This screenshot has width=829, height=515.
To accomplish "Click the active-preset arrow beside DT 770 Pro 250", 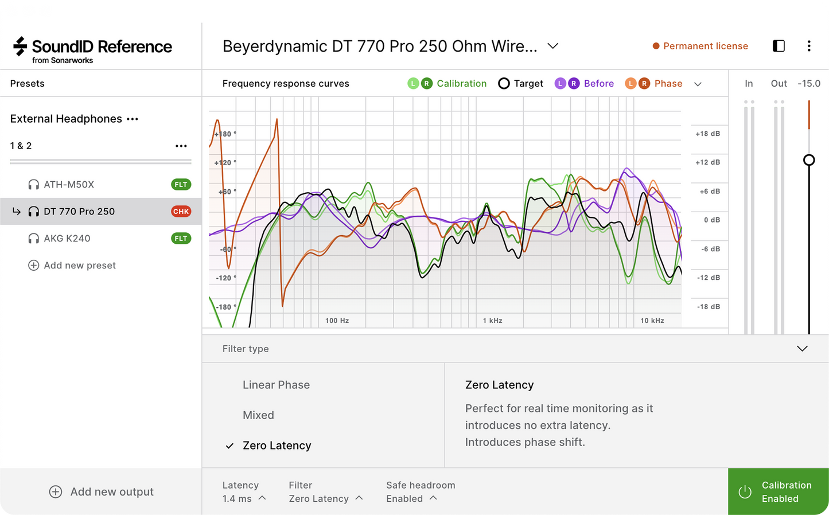I will tap(17, 212).
